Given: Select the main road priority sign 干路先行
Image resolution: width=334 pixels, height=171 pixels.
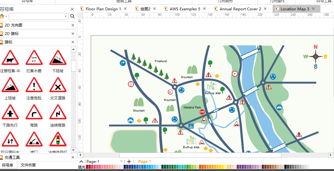Looking at the screenshot, I should [10, 112].
